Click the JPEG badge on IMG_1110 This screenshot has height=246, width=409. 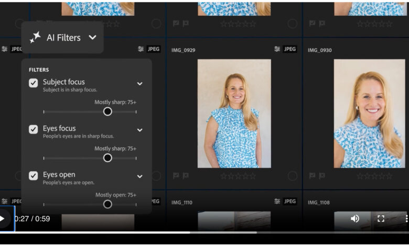(290, 201)
